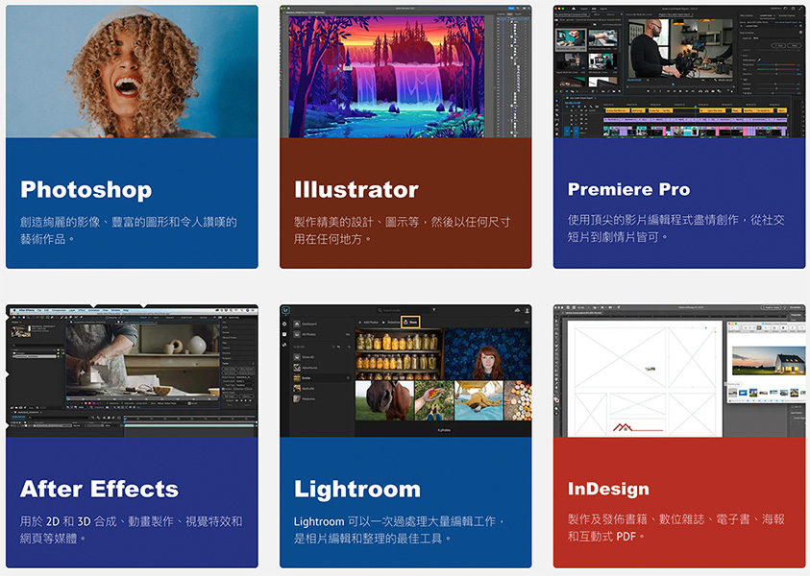The width and height of the screenshot is (810, 576).
Task: Click the Lightroom logo icon in preview
Action: click(x=286, y=310)
